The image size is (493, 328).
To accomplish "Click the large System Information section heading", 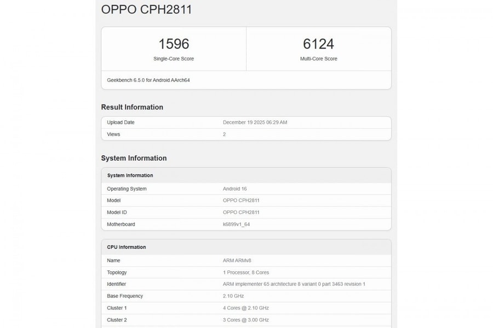I will [x=134, y=158].
